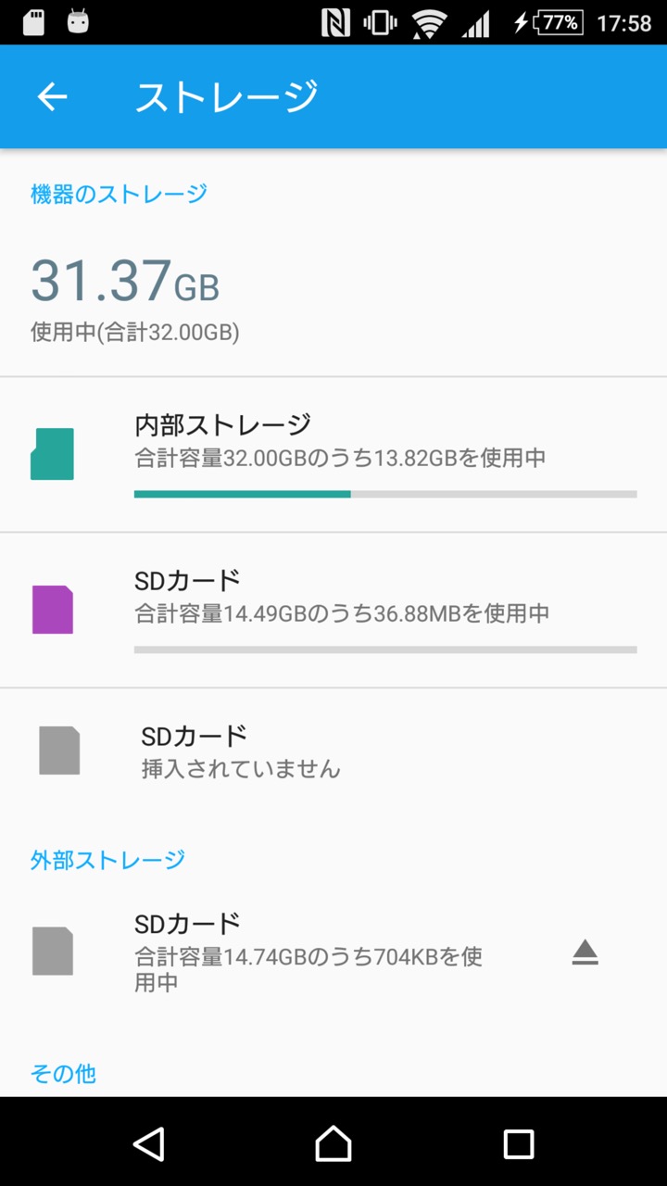Tap the eject icon for external SD card
This screenshot has height=1186, width=667.
coord(585,953)
